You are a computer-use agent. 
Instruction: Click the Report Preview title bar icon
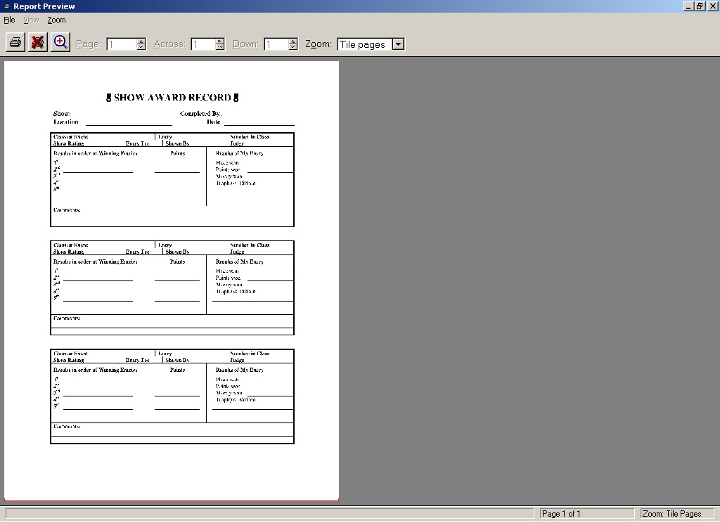(6, 6)
